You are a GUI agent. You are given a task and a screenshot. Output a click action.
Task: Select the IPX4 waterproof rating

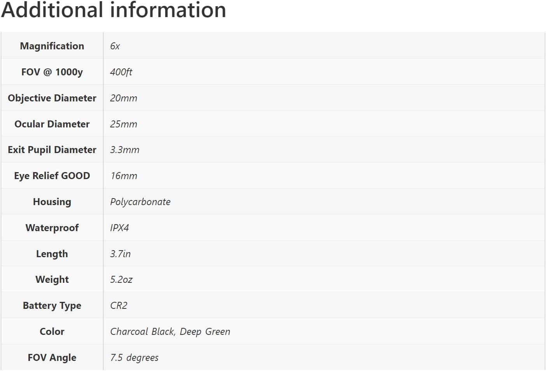119,228
